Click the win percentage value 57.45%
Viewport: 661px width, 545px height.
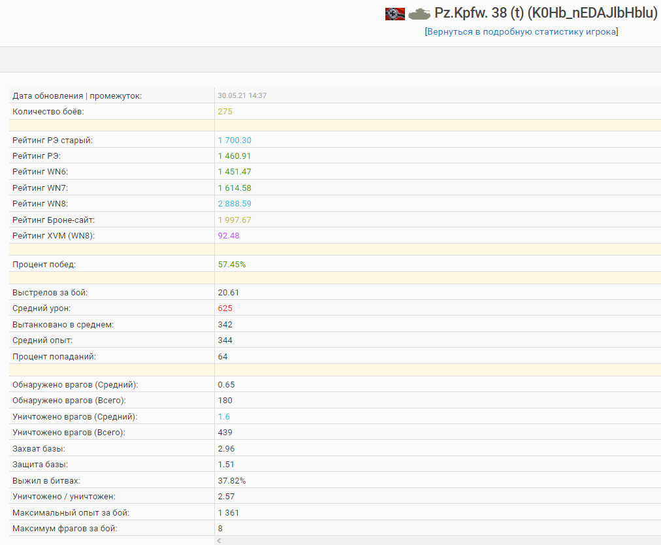pyautogui.click(x=232, y=265)
